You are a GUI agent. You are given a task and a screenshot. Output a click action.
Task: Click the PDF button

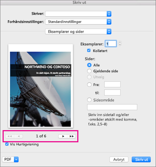click(8, 160)
